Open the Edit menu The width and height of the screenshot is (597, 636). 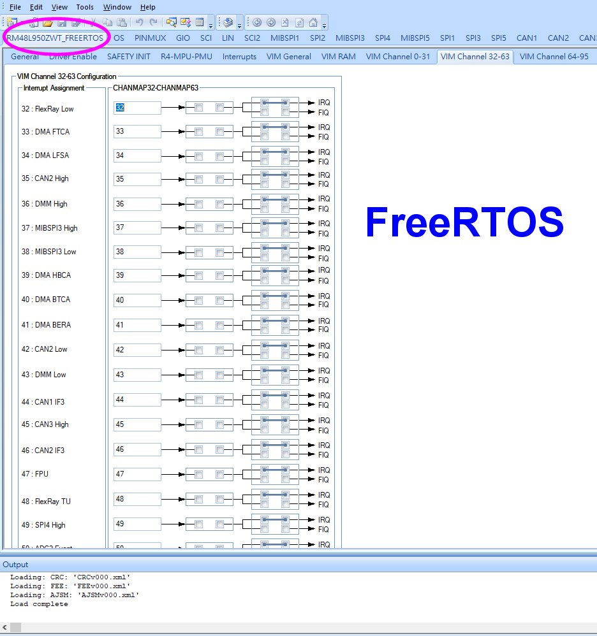pos(36,7)
